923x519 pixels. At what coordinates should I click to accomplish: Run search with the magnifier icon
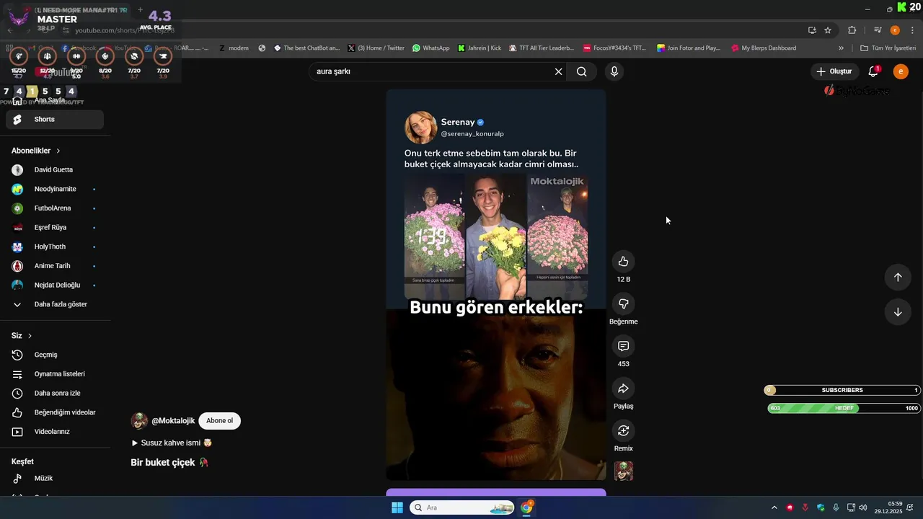582,71
